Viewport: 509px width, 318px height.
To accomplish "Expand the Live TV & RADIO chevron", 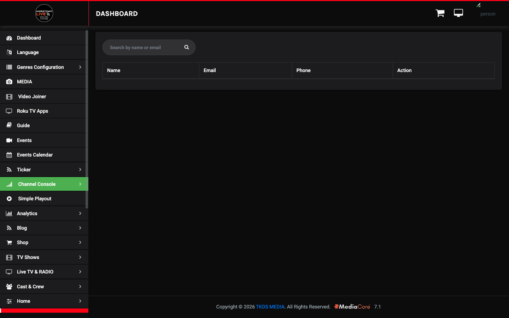I will [x=80, y=272].
